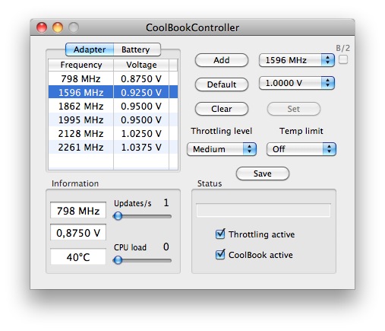385x331 pixels.
Task: Expand the Throttling level Medium dropdown
Action: [x=222, y=149]
